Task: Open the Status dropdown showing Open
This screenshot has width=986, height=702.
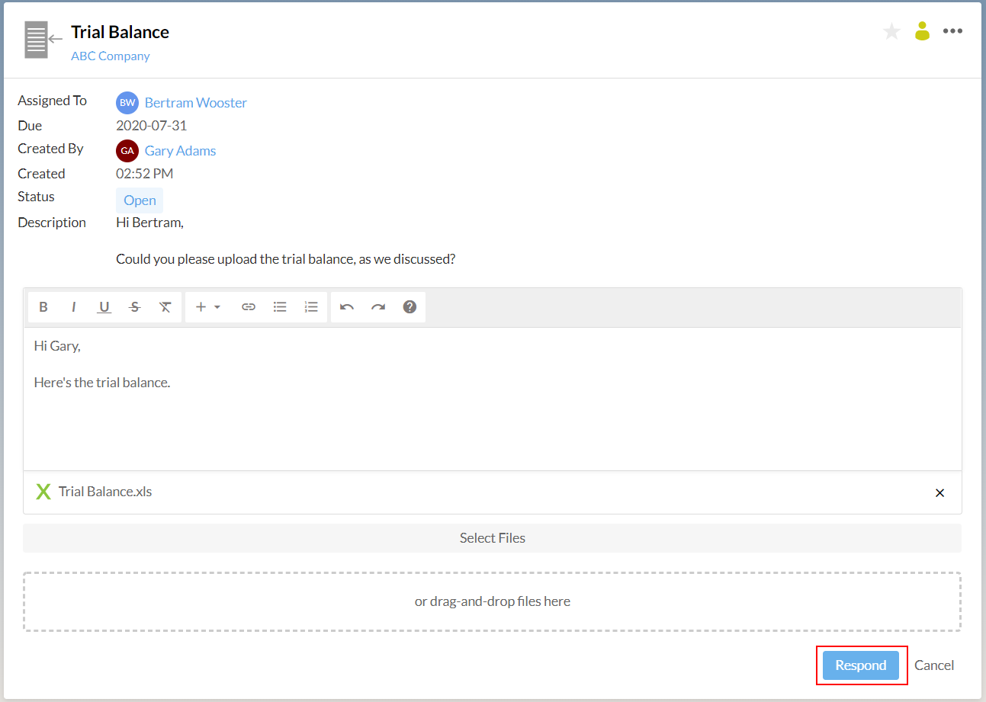Action: [139, 199]
